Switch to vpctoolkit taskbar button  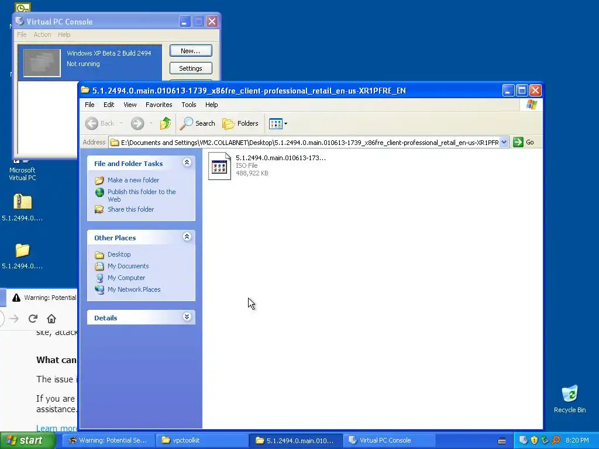202,440
